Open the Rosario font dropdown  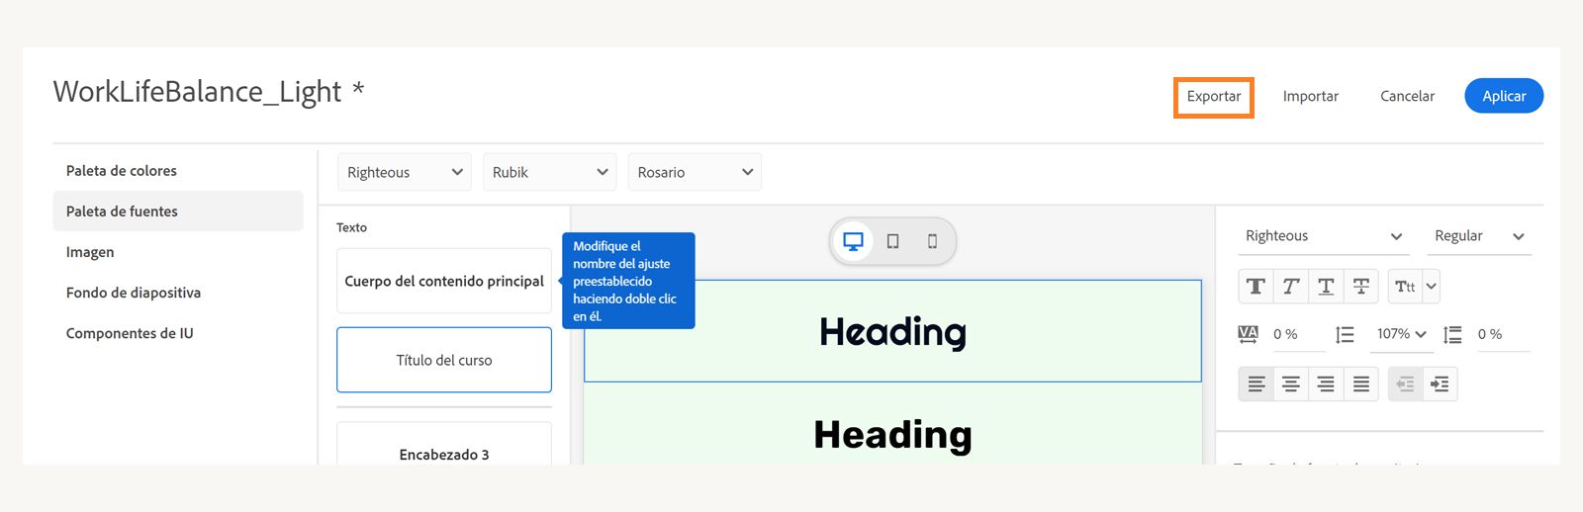[x=695, y=172]
